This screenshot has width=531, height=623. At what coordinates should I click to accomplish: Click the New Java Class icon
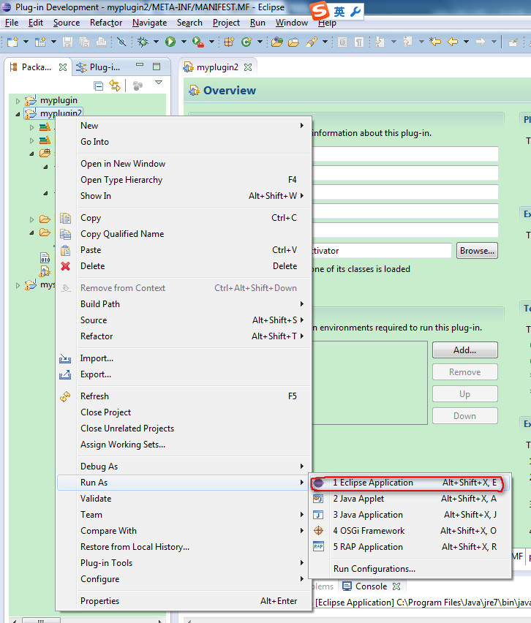pos(246,42)
